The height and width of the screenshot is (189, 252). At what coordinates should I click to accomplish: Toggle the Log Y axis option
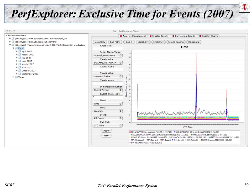pos(129,42)
